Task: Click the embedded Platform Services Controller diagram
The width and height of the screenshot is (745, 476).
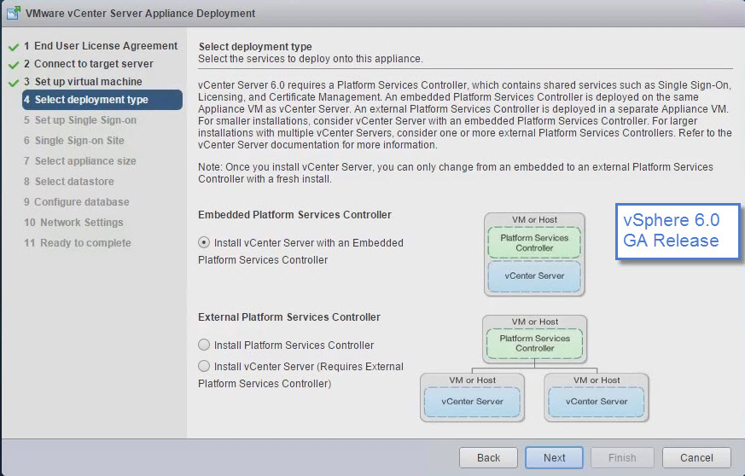Action: 534,254
